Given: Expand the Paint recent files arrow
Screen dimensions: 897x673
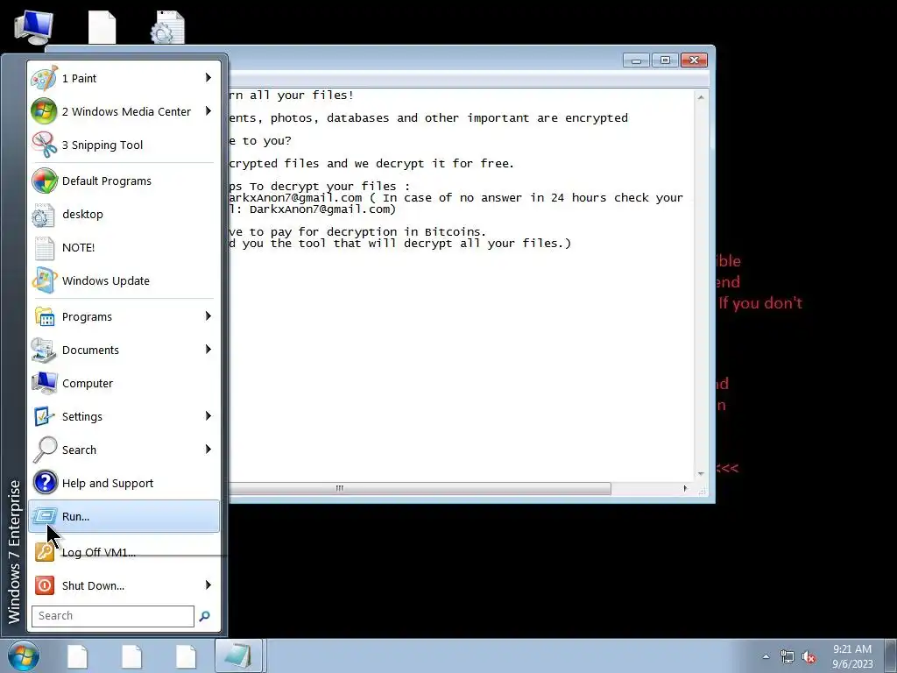Looking at the screenshot, I should tap(208, 78).
